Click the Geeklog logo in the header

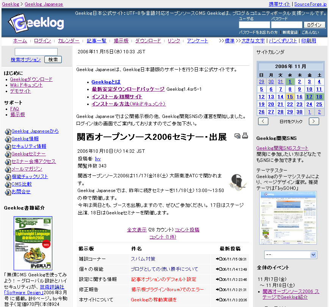tap(36, 23)
